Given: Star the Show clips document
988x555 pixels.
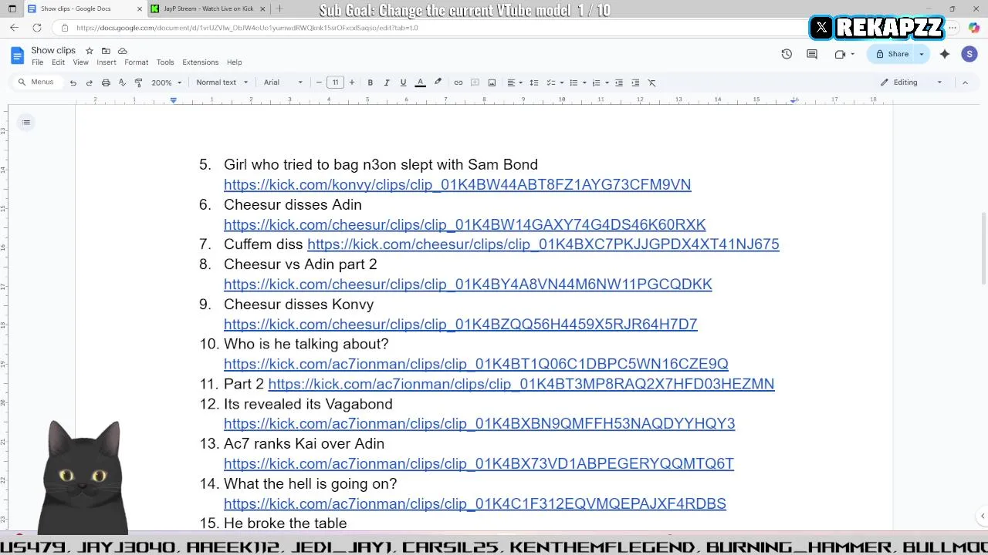Looking at the screenshot, I should (90, 51).
